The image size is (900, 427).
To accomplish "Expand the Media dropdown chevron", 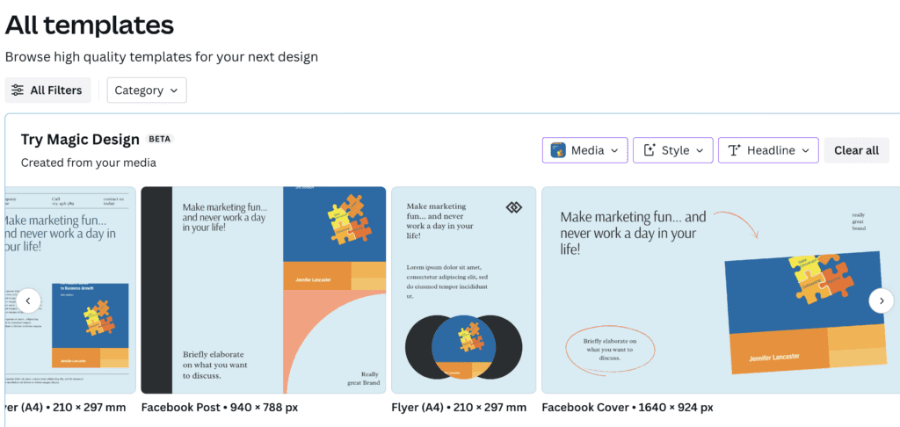I will click(x=615, y=150).
